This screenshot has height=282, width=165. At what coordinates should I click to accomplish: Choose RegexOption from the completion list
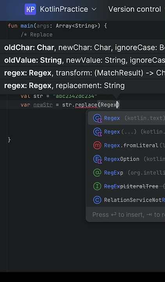126,159
